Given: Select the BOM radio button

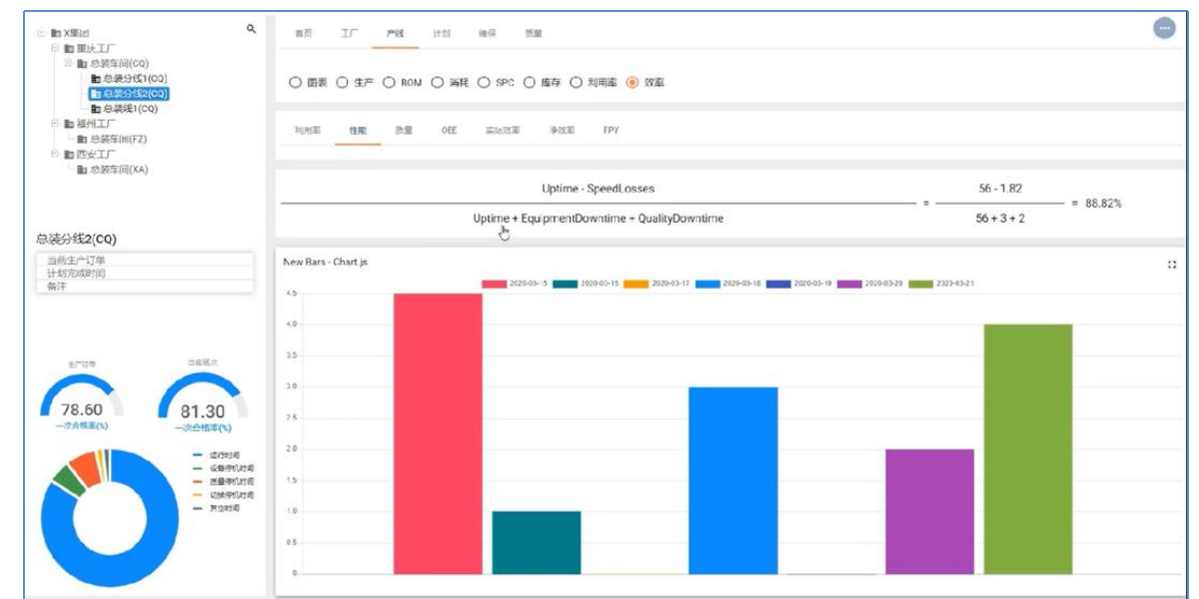Looking at the screenshot, I should pos(390,83).
